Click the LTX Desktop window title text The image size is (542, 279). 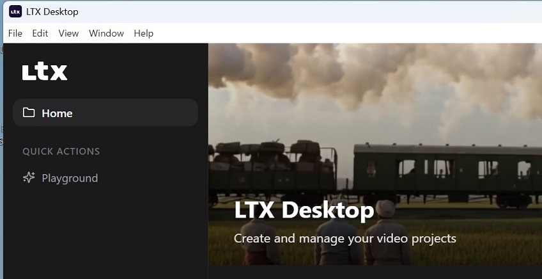pyautogui.click(x=53, y=12)
